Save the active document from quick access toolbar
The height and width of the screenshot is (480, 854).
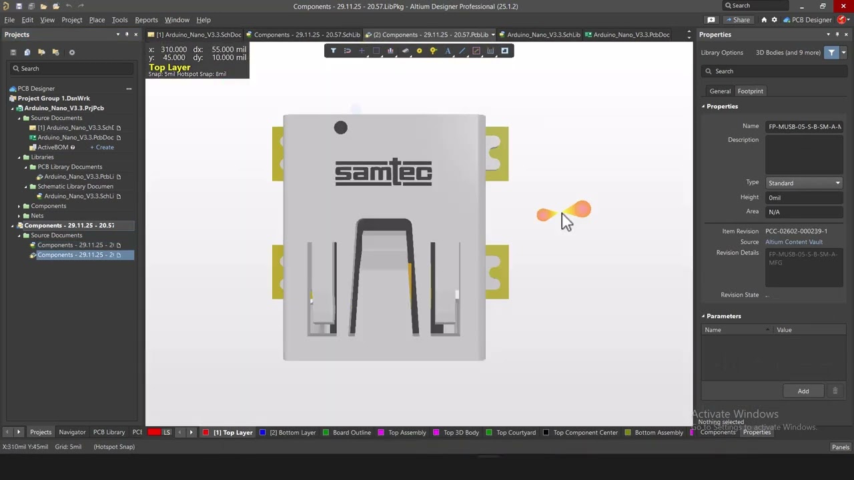pos(18,6)
